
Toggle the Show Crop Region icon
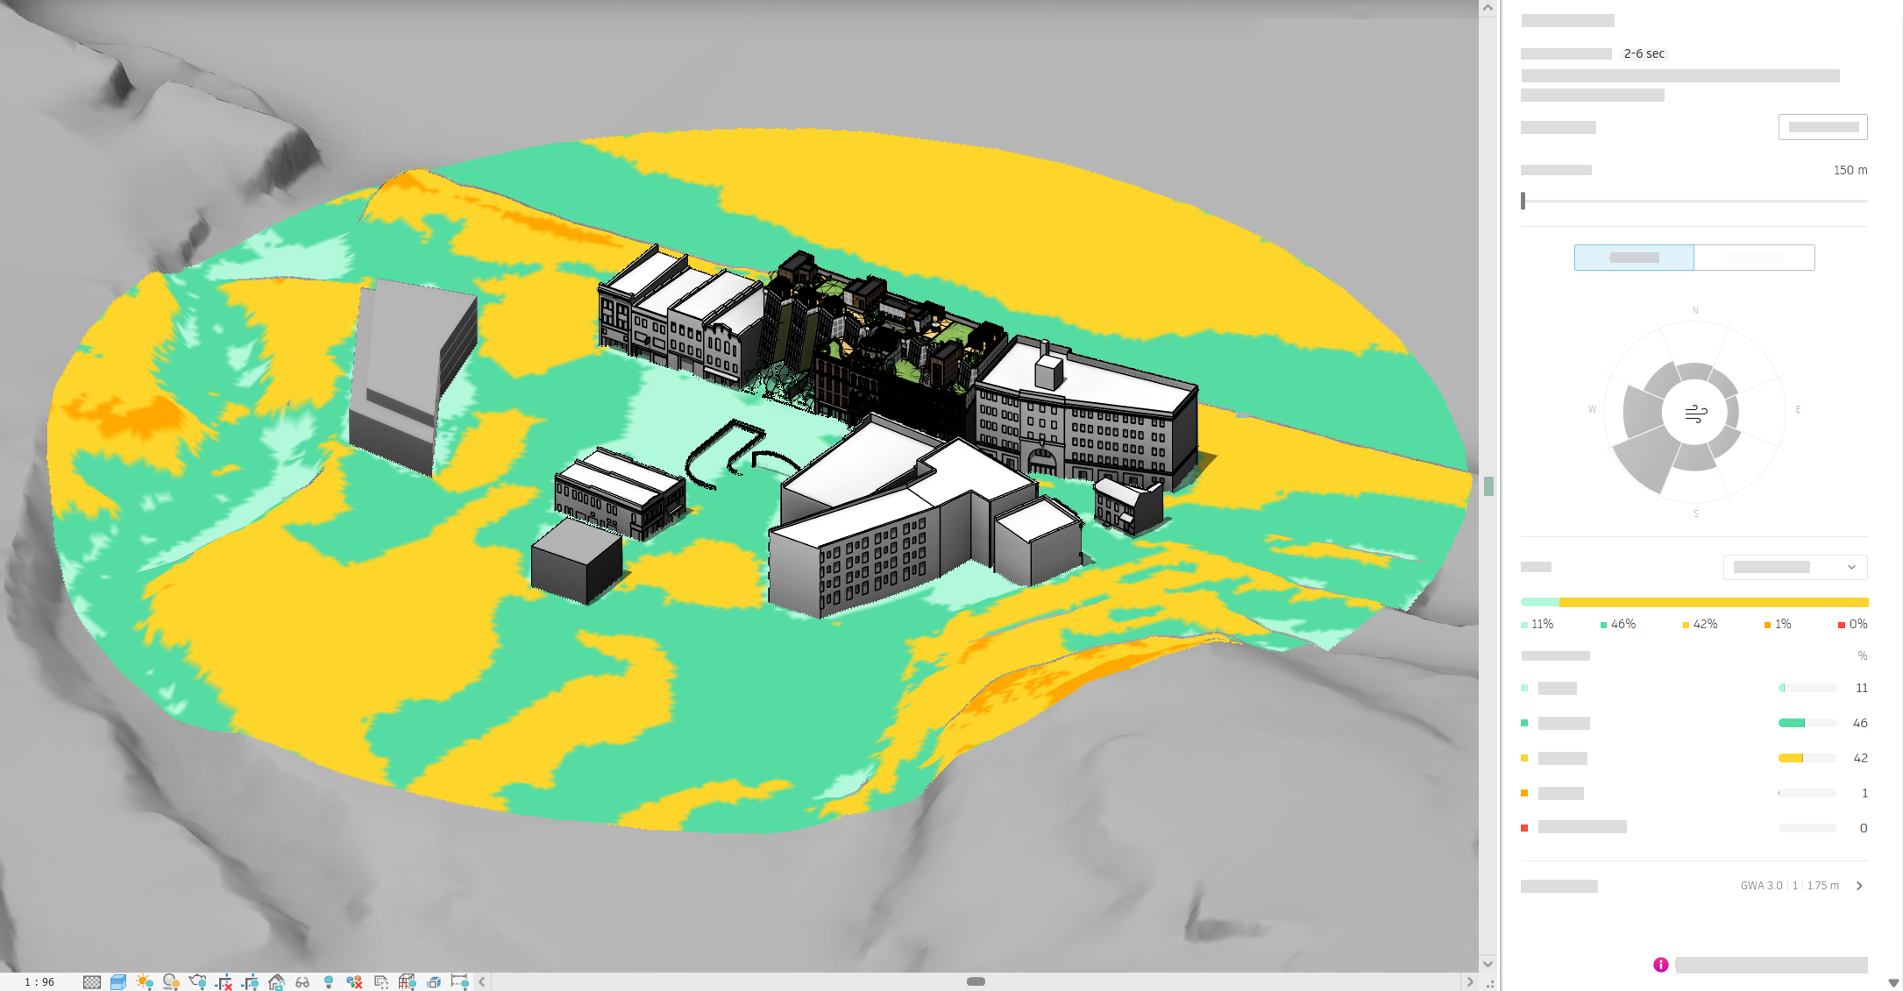(x=250, y=982)
